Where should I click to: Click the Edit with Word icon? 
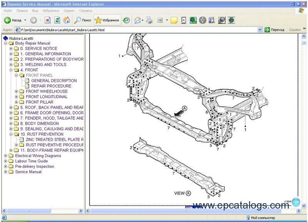pos(160,20)
